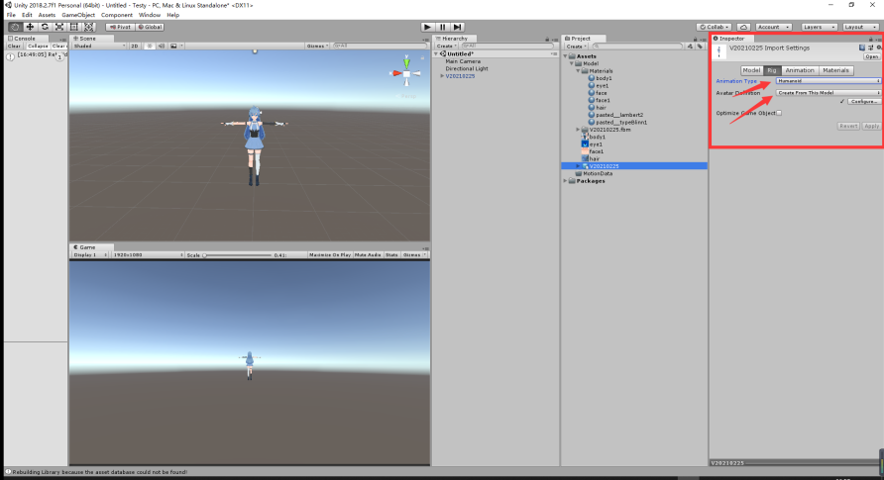Select the Hand tool in toolbar
The image size is (884, 480).
pos(15,27)
